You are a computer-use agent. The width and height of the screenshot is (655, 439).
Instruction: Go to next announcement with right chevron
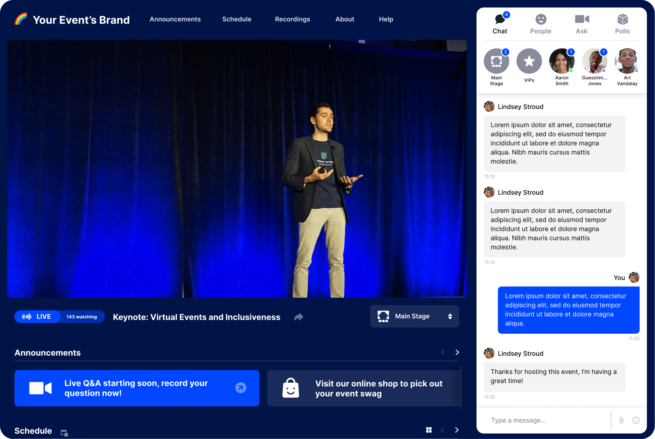pyautogui.click(x=457, y=352)
